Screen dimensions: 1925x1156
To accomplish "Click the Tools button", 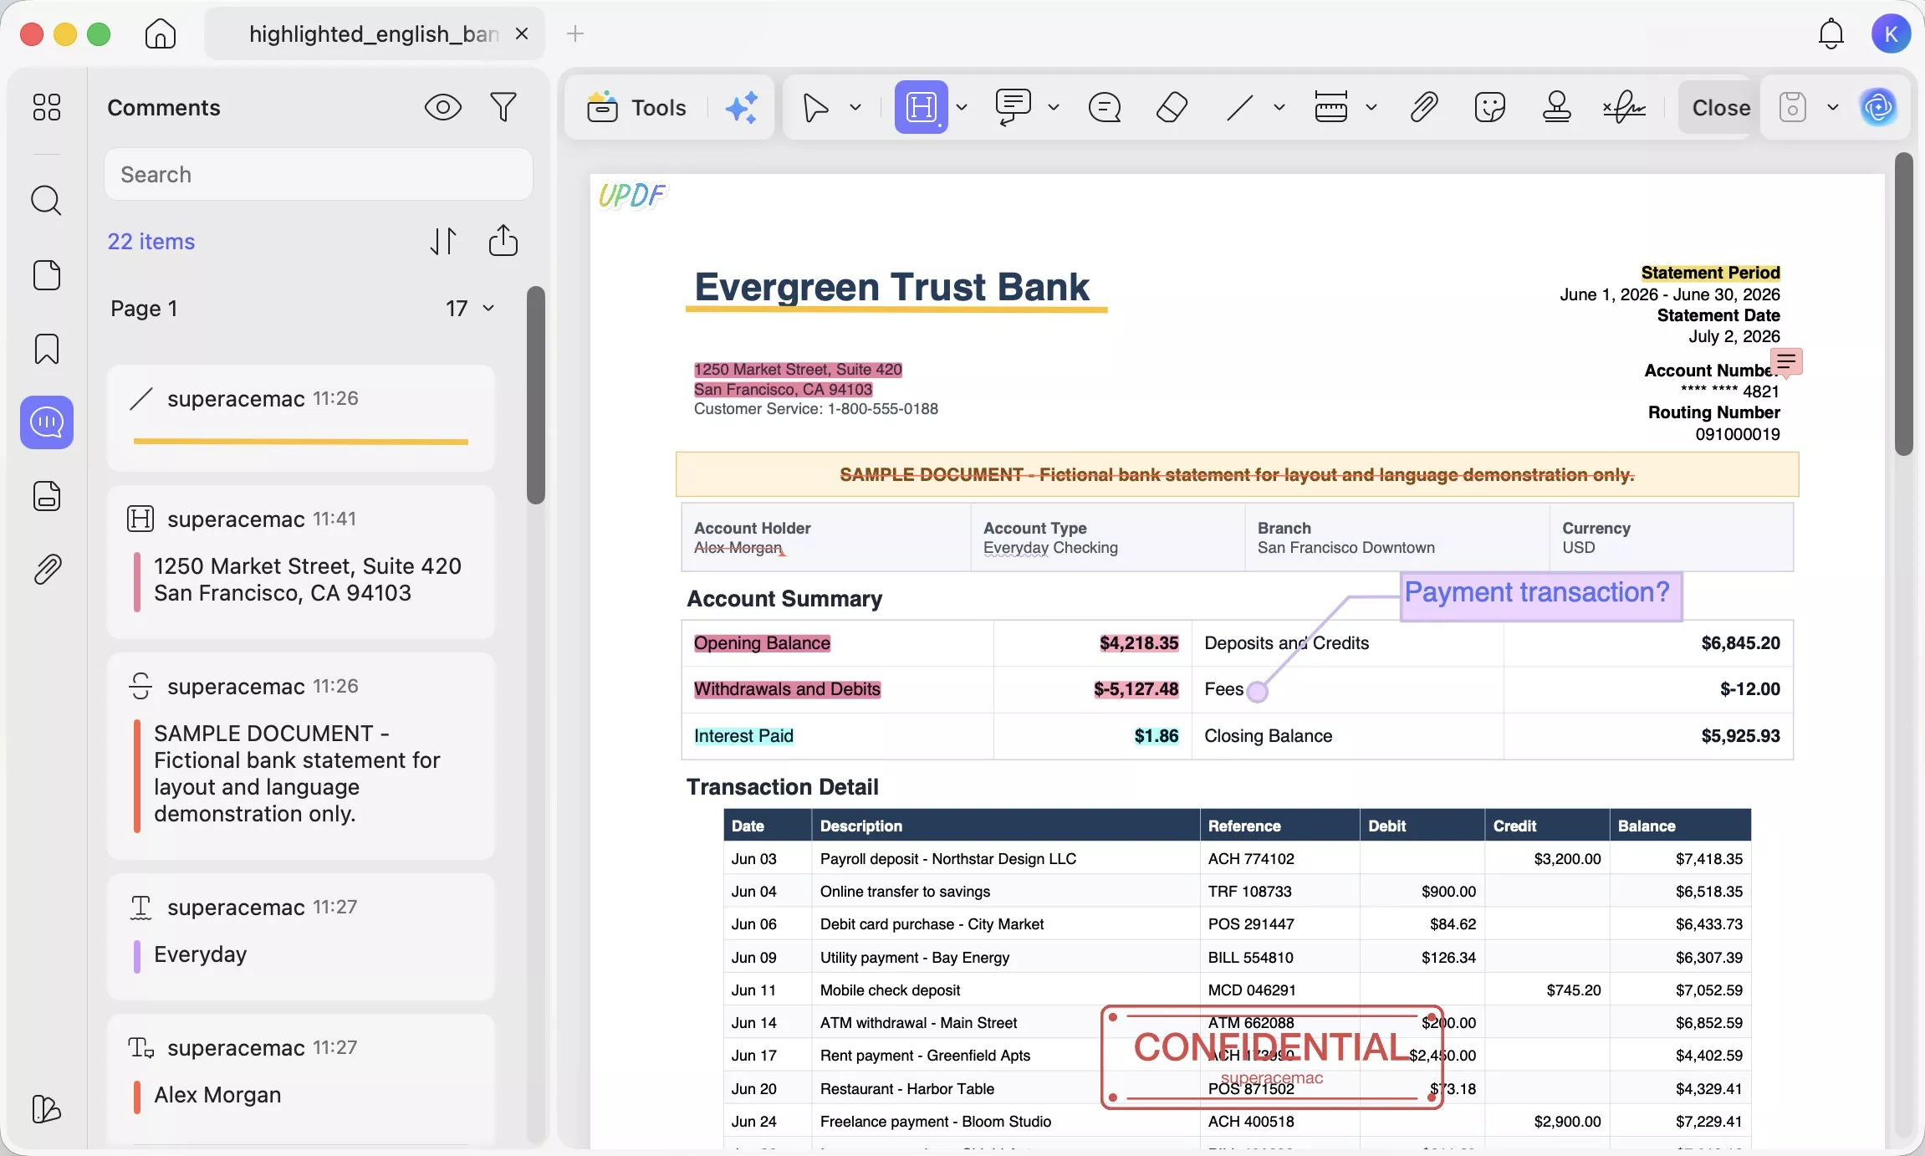I will click(637, 107).
